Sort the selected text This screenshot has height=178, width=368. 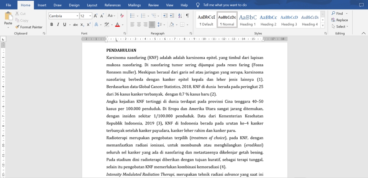click(180, 16)
